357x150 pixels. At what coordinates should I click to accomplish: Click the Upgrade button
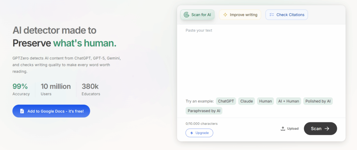point(199,133)
